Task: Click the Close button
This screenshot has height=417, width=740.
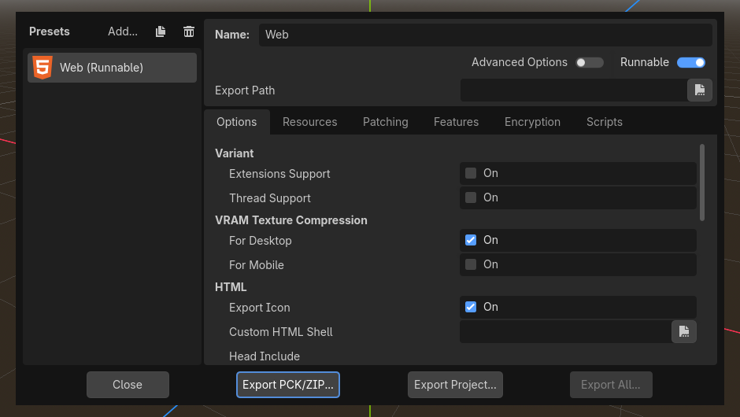Action: coord(128,385)
